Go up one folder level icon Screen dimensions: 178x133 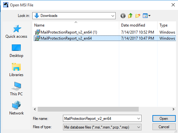[130, 16]
